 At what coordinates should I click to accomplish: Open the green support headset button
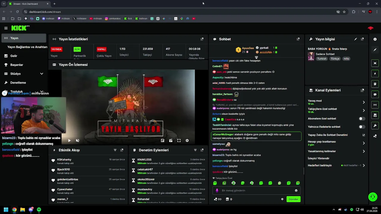point(373,197)
